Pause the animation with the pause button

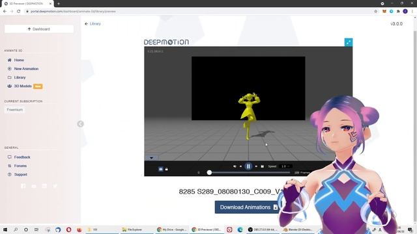[x=248, y=166]
